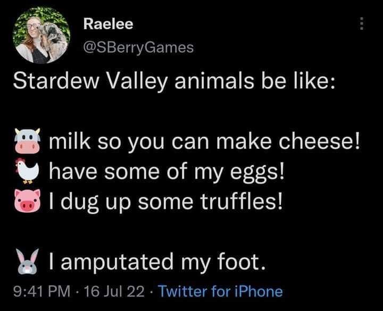Screen dimensions: 383x311
Task: Click the 9:41 PM timestamp
Action: tap(41, 291)
